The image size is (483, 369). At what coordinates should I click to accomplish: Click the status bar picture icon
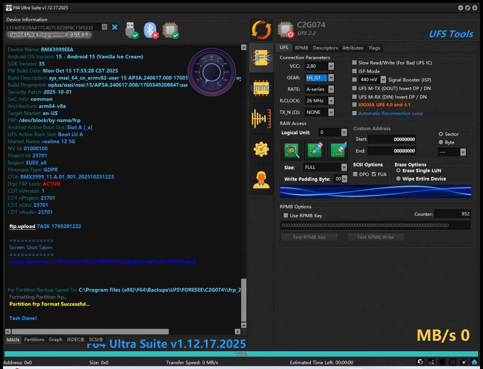pos(431,362)
